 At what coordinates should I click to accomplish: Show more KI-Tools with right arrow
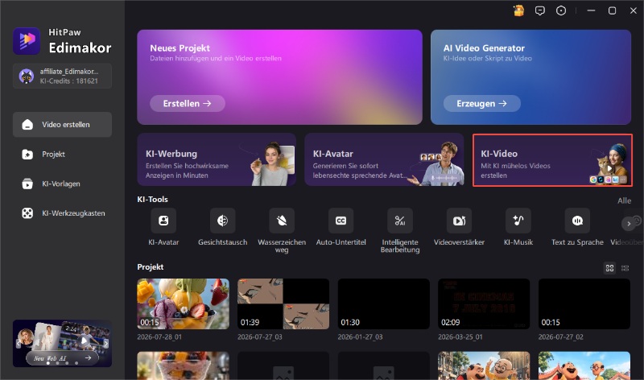[x=629, y=224]
